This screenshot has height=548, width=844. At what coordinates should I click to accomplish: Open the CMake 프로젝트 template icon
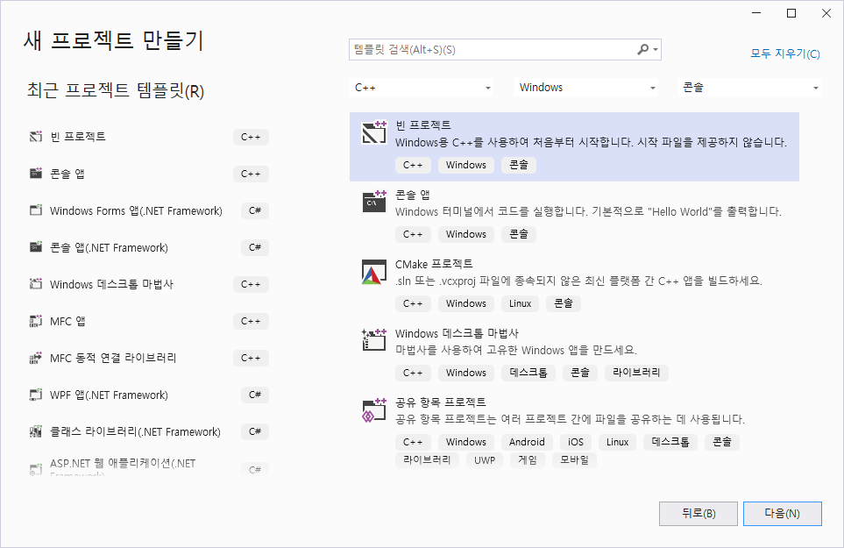pyautogui.click(x=374, y=270)
